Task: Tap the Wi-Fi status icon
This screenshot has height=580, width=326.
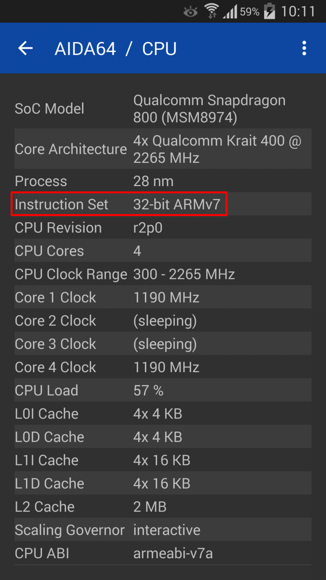Action: coord(211,11)
